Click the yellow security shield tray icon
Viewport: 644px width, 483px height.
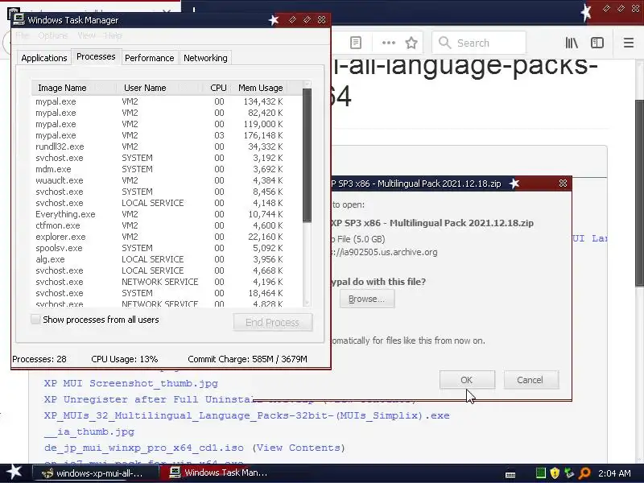555,473
